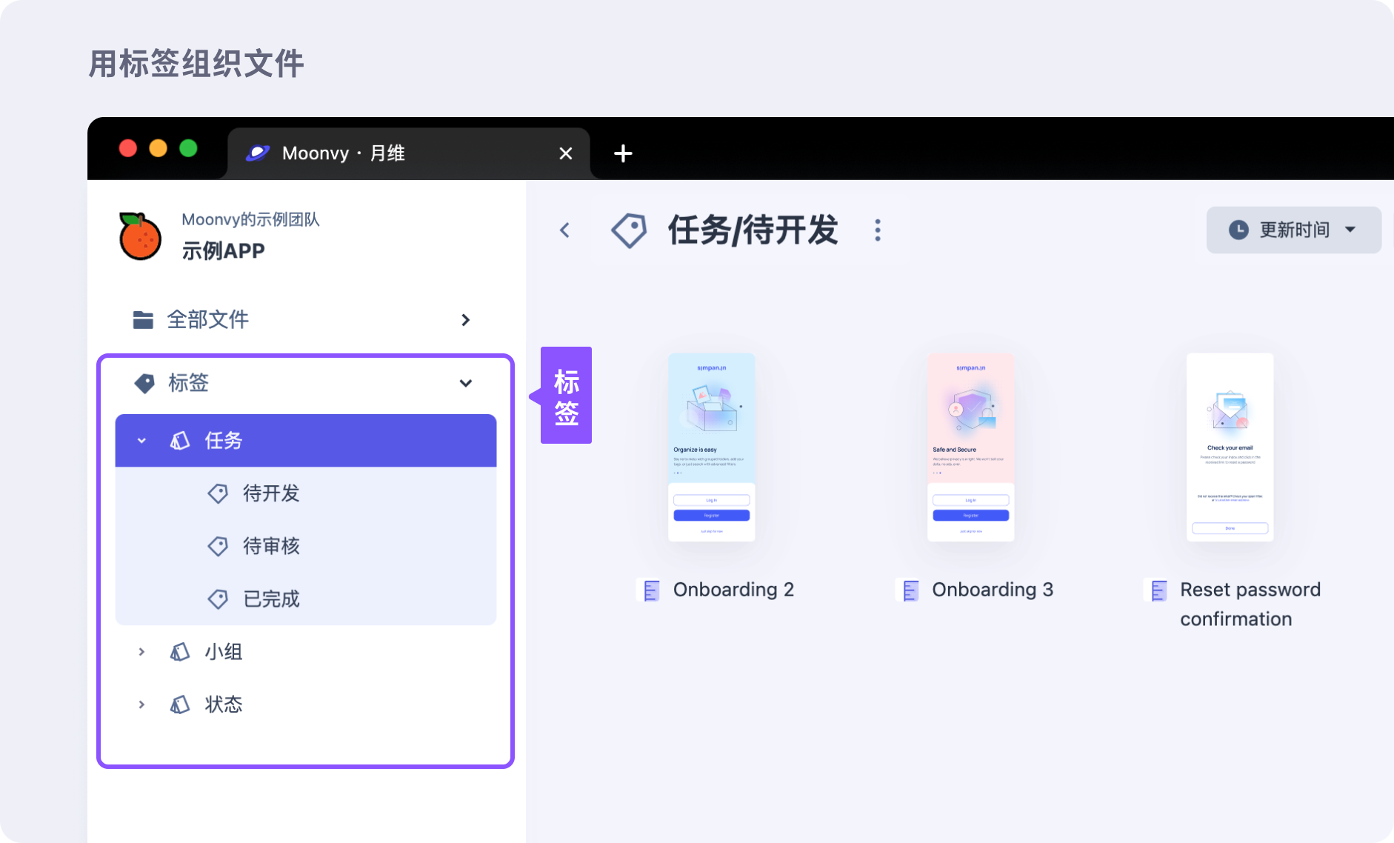Click the tag icon beside 已完成
This screenshot has width=1394, height=843.
tap(218, 599)
